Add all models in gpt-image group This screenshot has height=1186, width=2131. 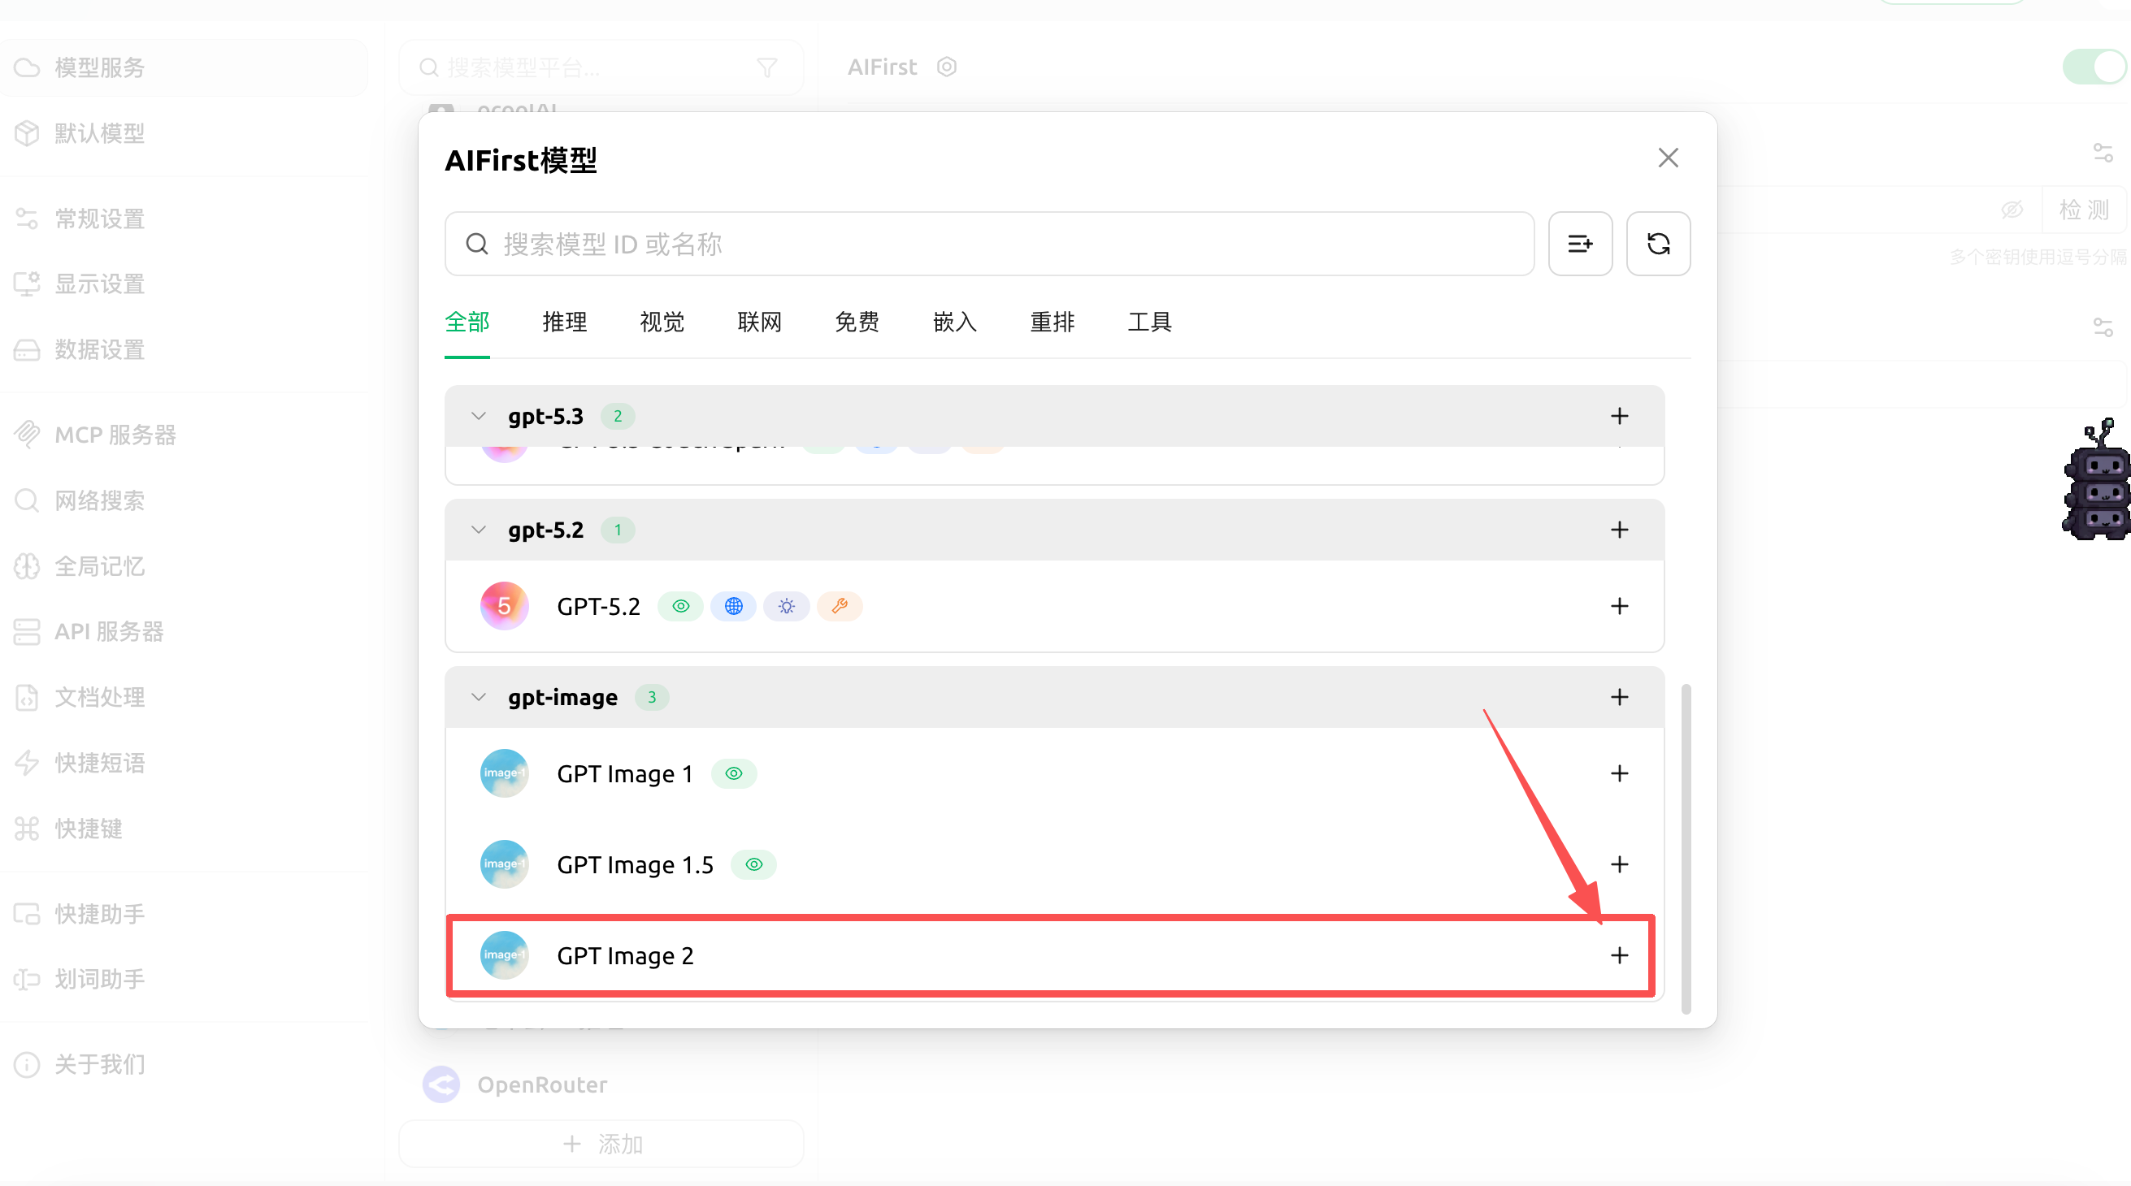coord(1619,697)
